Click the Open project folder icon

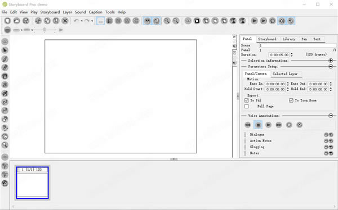[x=16, y=21]
